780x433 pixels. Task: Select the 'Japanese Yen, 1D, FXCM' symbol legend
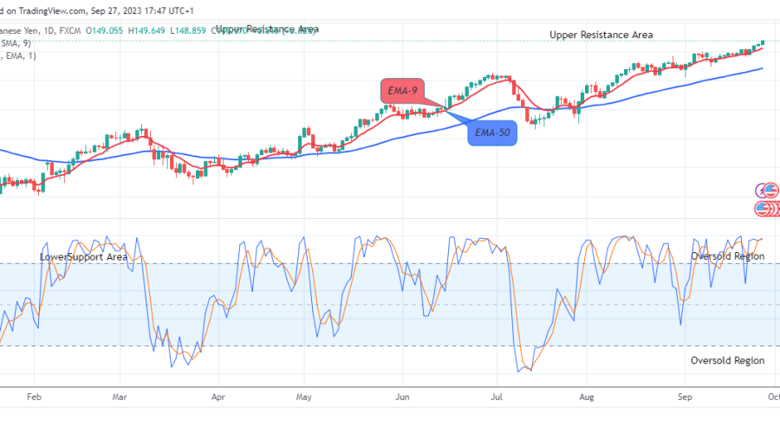(x=40, y=30)
